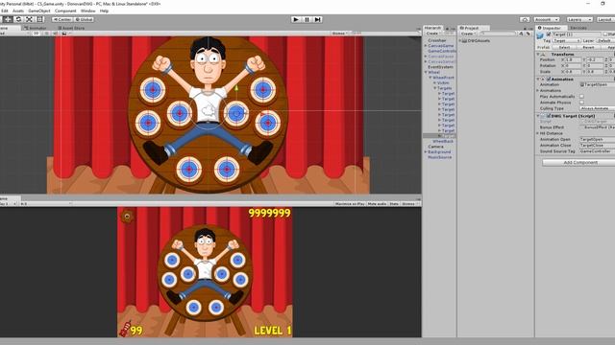Disable the Animation component checkbox
The height and width of the screenshot is (345, 615).
(x=549, y=79)
